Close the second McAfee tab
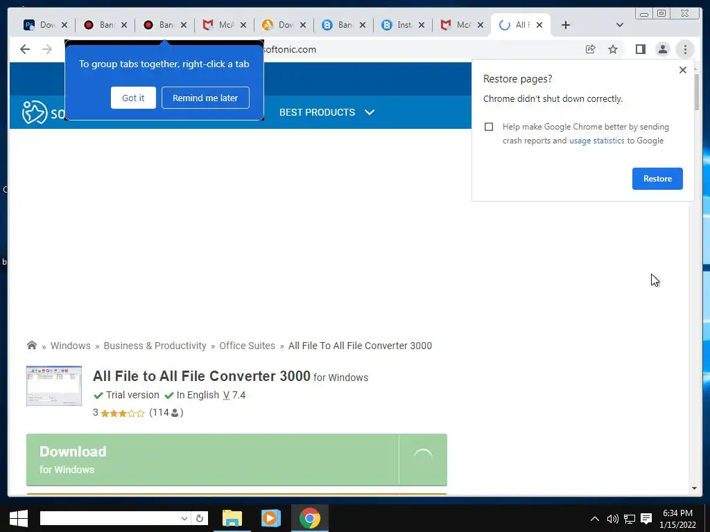The width and height of the screenshot is (710, 532). click(480, 25)
